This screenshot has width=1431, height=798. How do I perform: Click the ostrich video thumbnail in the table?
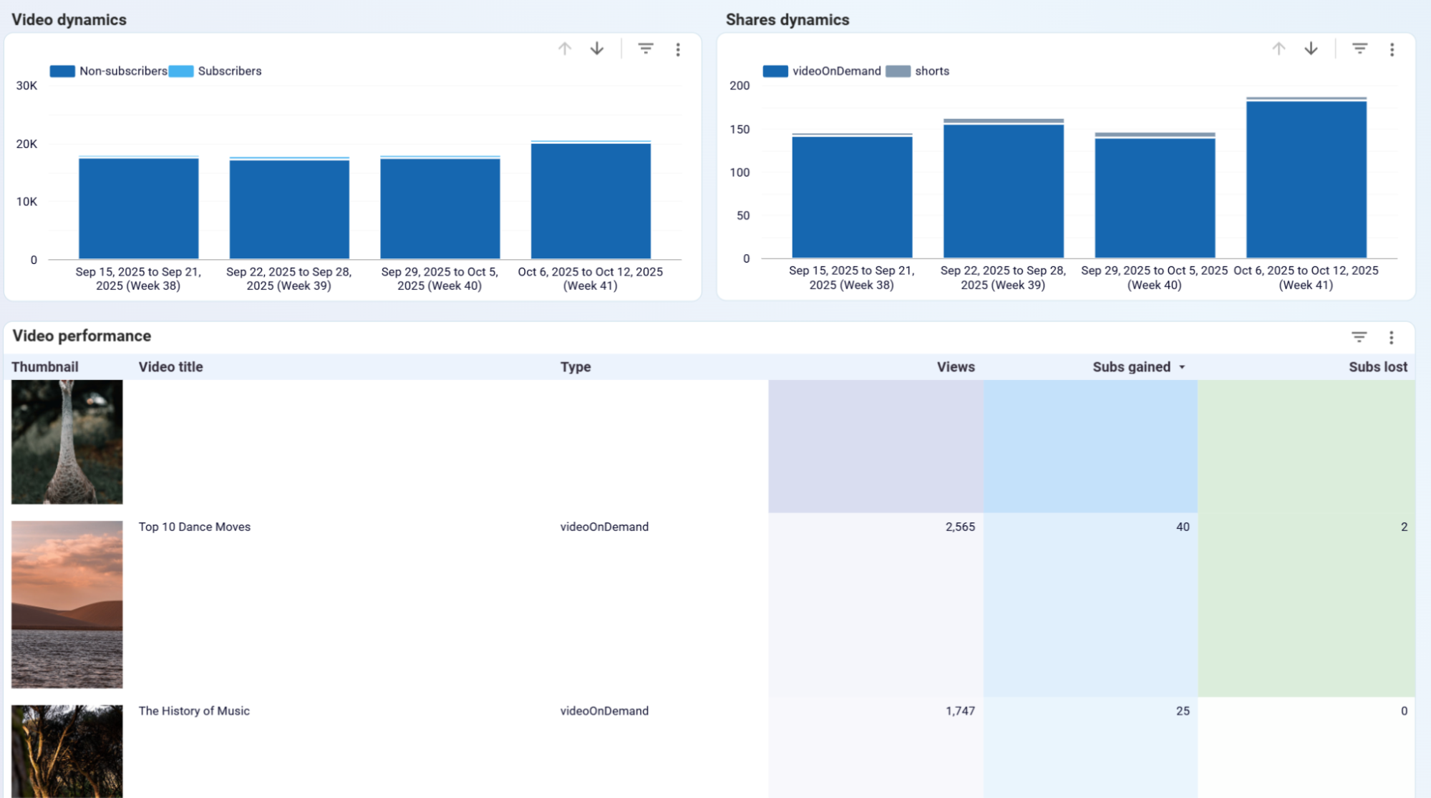pos(67,441)
